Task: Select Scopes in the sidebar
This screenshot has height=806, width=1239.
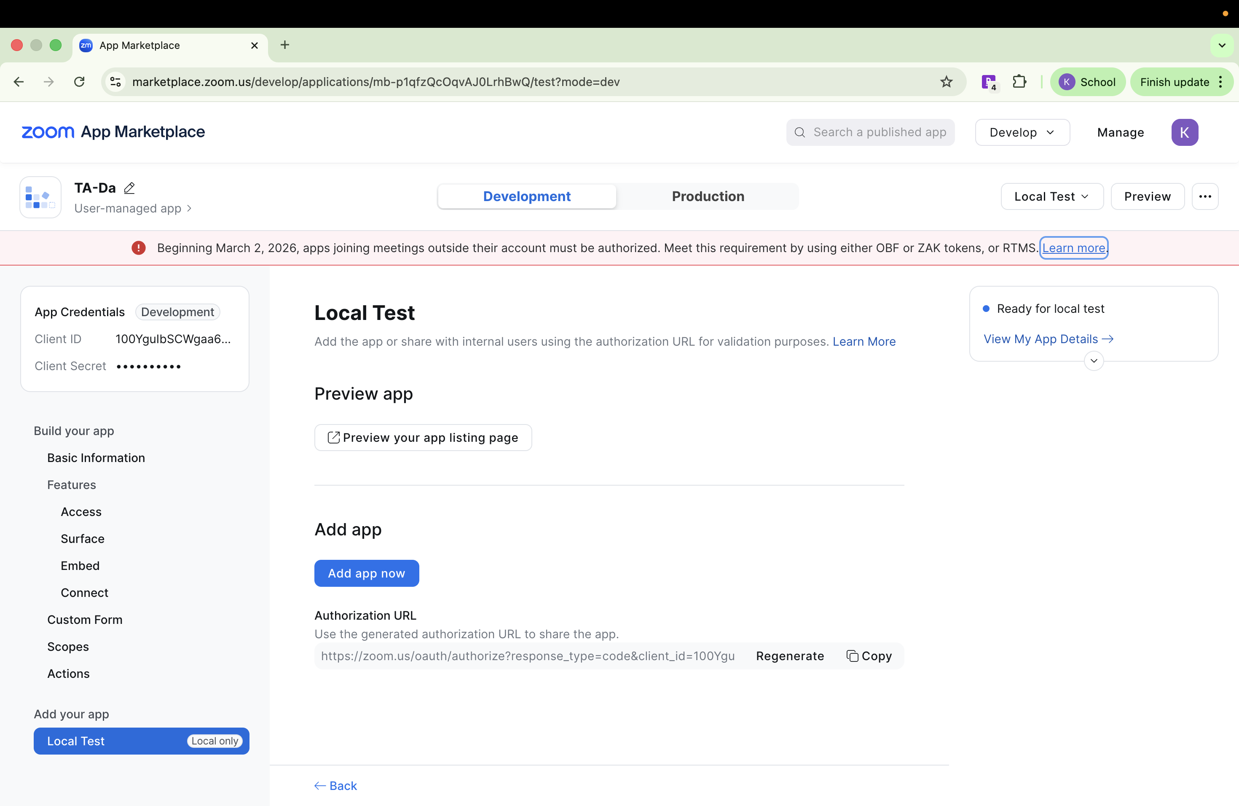Action: click(68, 647)
